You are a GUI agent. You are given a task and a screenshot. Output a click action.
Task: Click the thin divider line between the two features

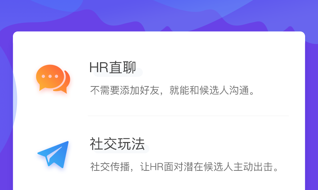click(188, 116)
